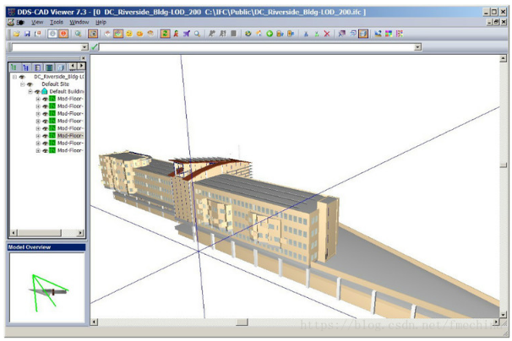Screen dimensions: 512x341
Task: Switch to the list view panel tab
Action: 38,68
